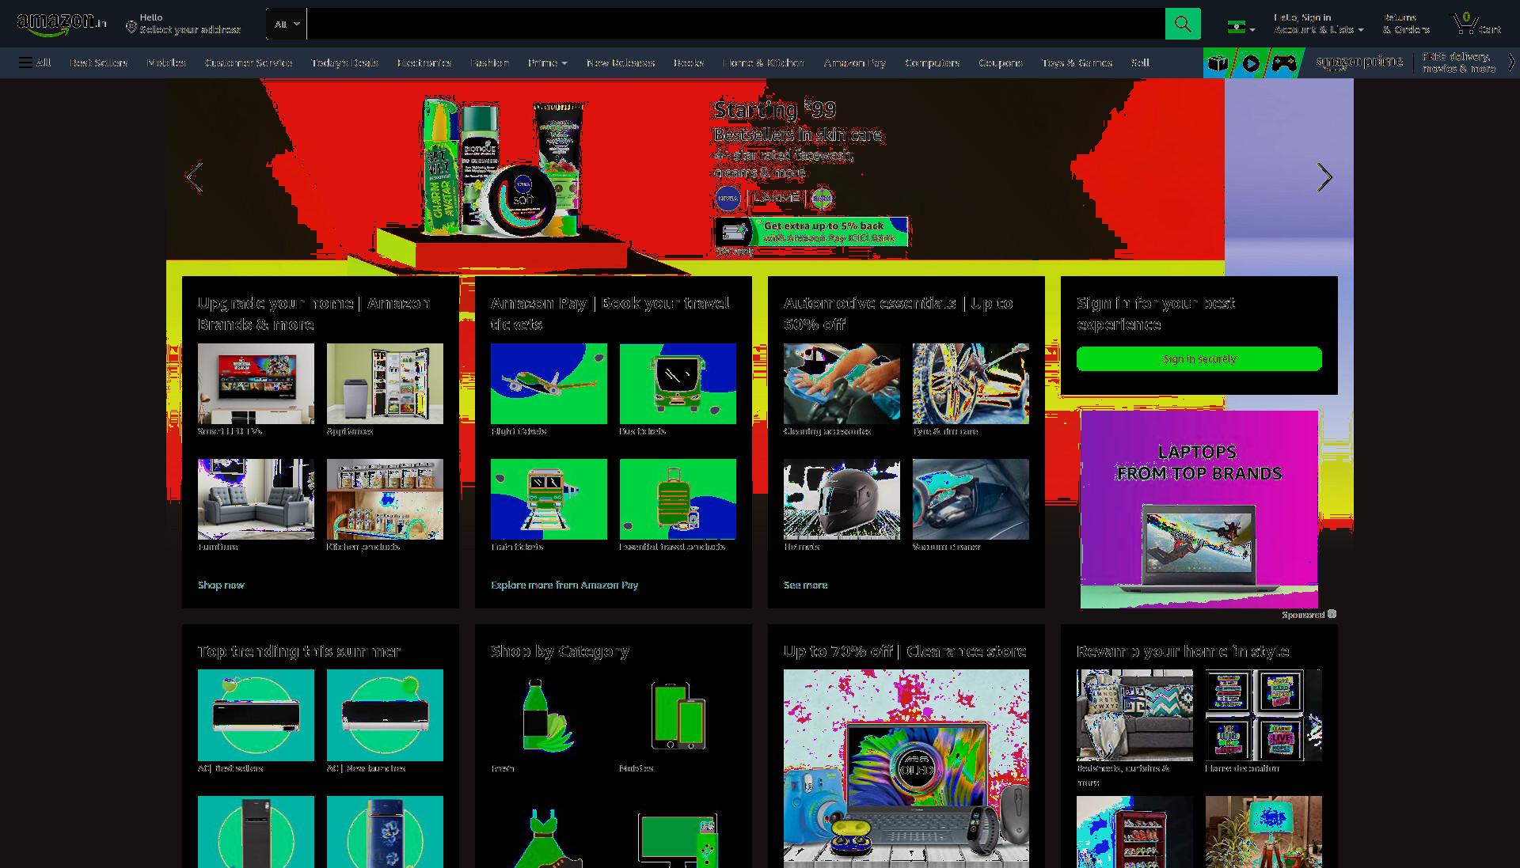This screenshot has width=1520, height=868.
Task: Expand Account & Lists dropdown
Action: pyautogui.click(x=1318, y=24)
